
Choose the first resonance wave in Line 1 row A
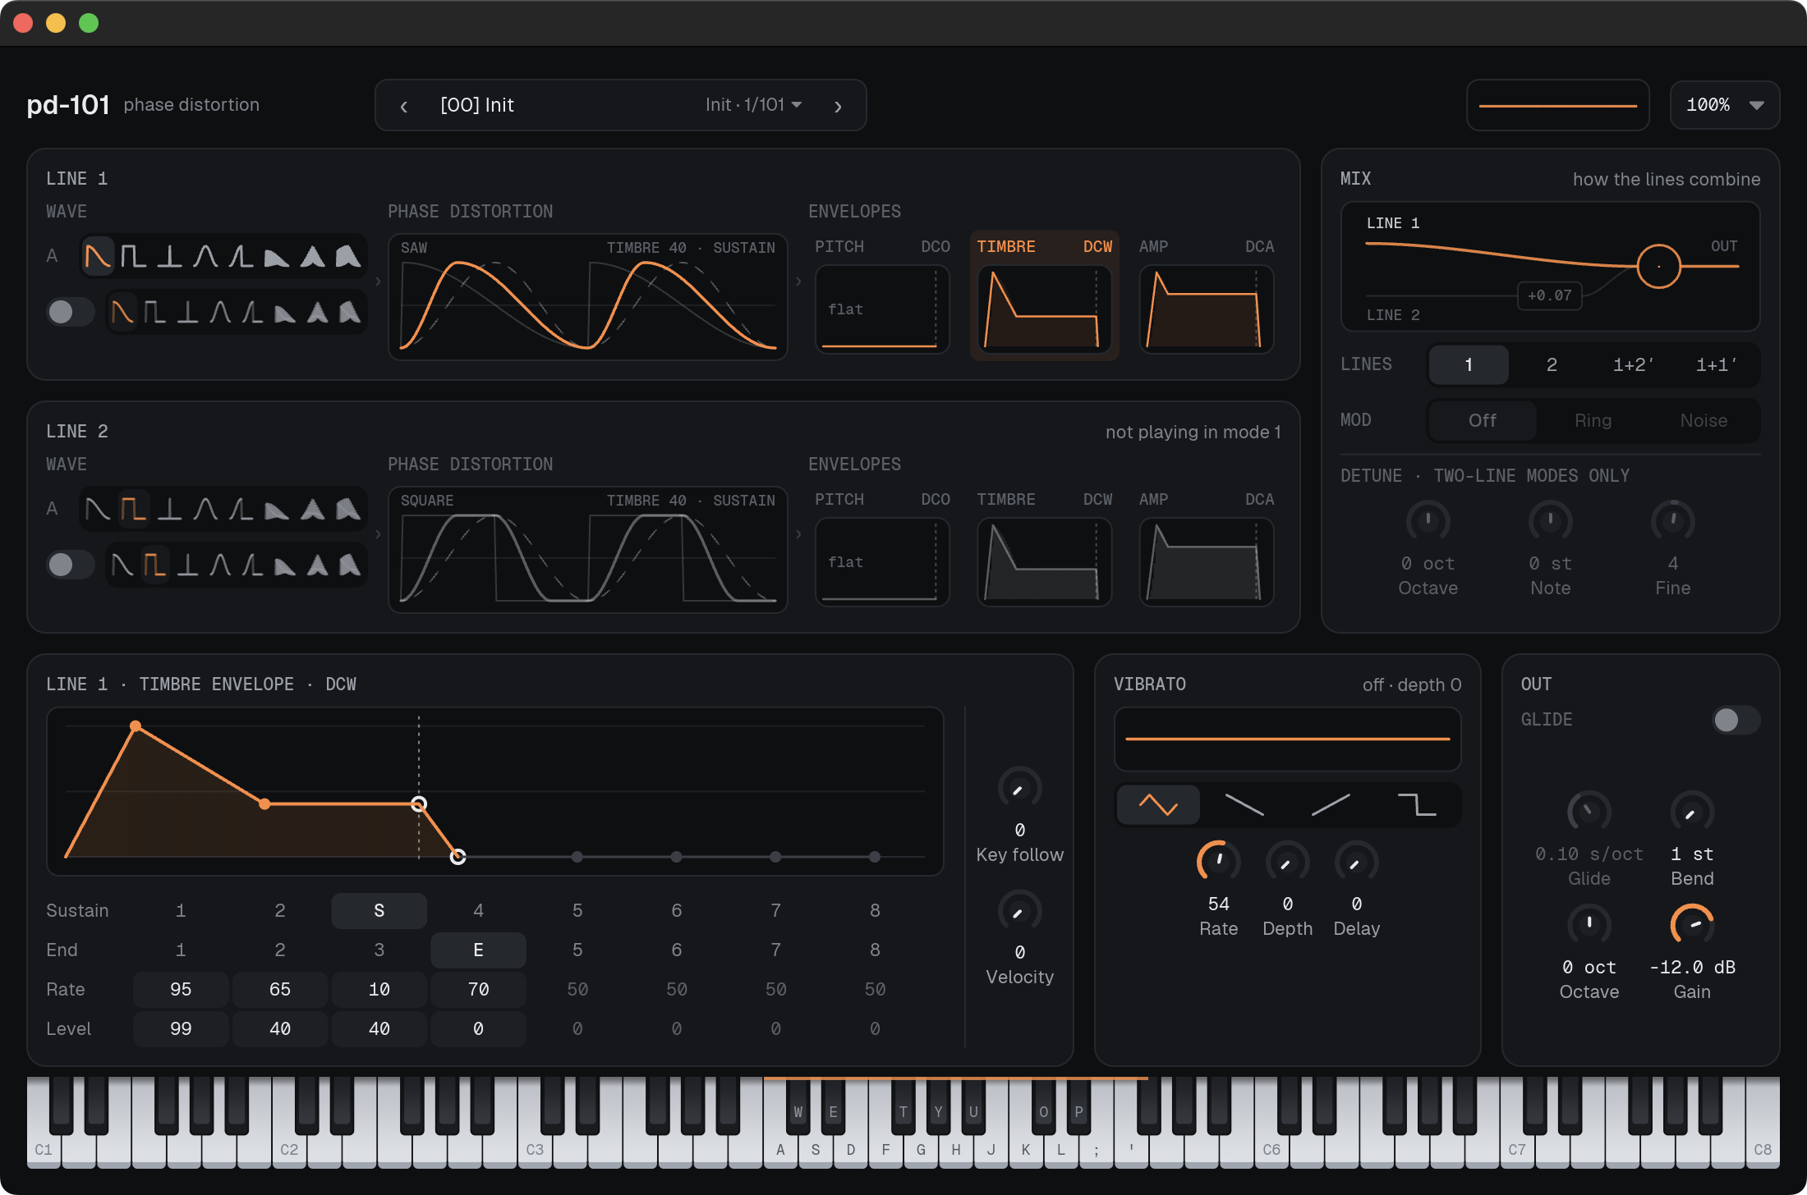(277, 256)
